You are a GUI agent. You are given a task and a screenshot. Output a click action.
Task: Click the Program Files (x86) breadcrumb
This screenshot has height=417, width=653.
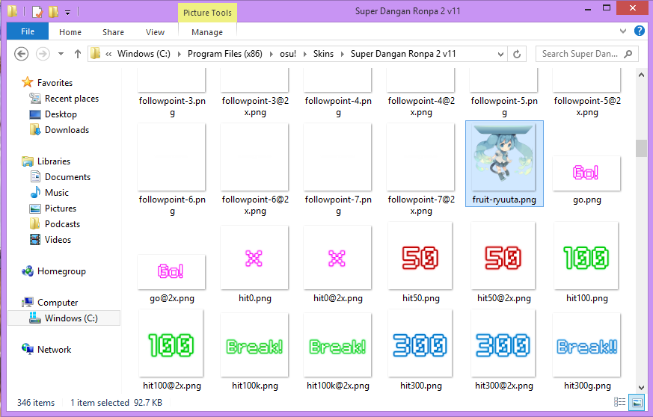pyautogui.click(x=225, y=54)
